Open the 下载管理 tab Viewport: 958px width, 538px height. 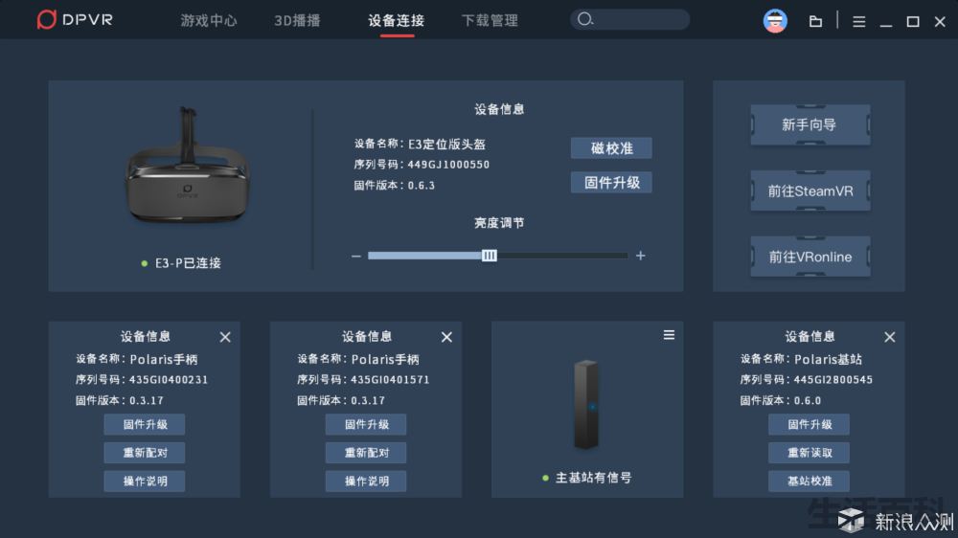(490, 20)
